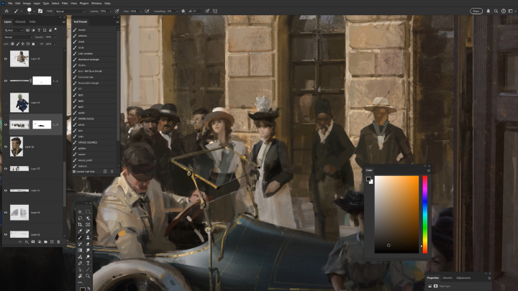Select the Lasso tool

click(80, 218)
